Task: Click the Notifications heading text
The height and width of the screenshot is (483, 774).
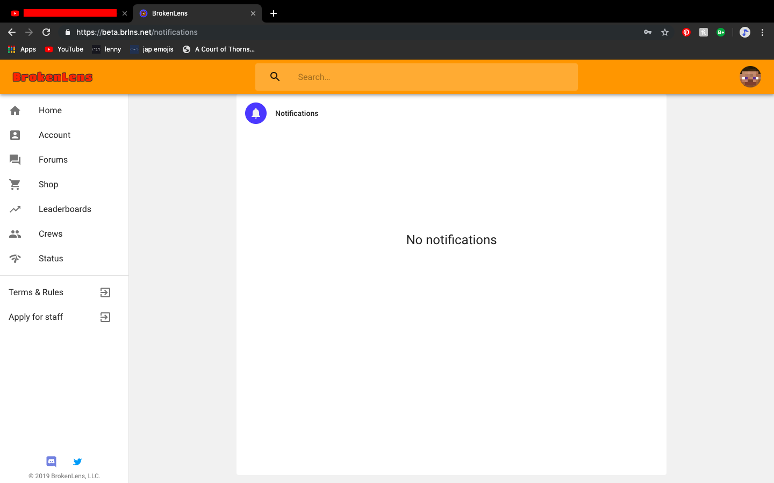Action: point(297,113)
